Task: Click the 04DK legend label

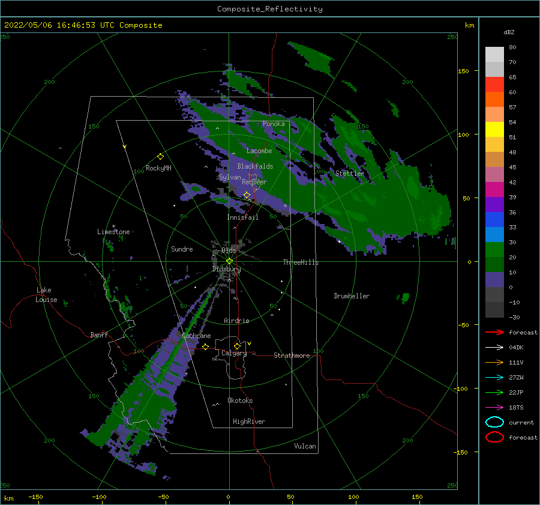Action: point(516,348)
